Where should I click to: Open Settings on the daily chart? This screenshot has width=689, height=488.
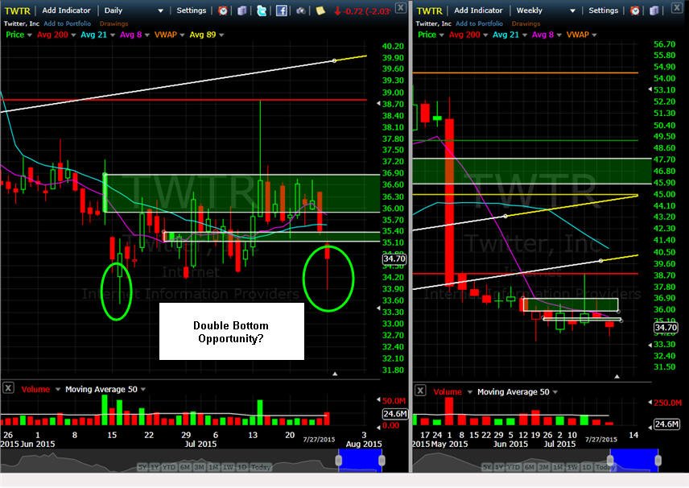pyautogui.click(x=191, y=10)
